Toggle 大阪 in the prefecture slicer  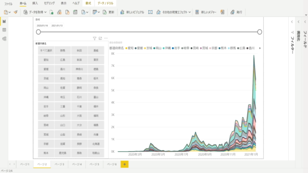[x=79, y=116]
